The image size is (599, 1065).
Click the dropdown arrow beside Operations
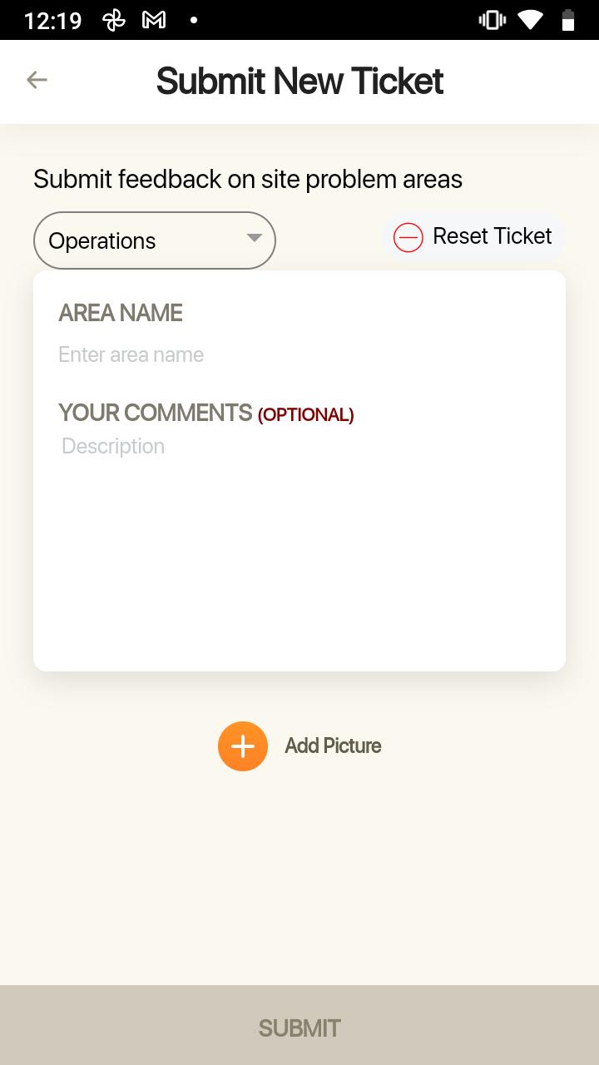(255, 238)
